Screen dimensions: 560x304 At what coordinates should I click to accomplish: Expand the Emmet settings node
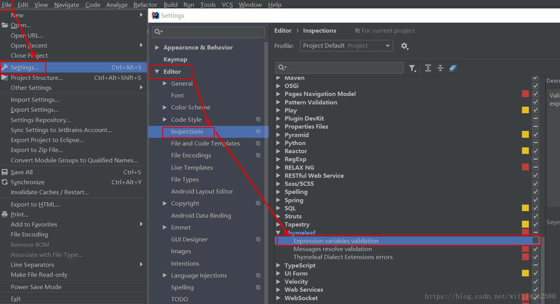click(165, 227)
